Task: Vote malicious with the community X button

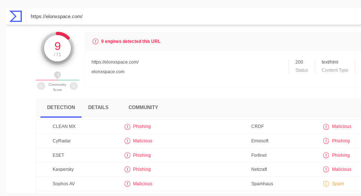Action: point(41,86)
